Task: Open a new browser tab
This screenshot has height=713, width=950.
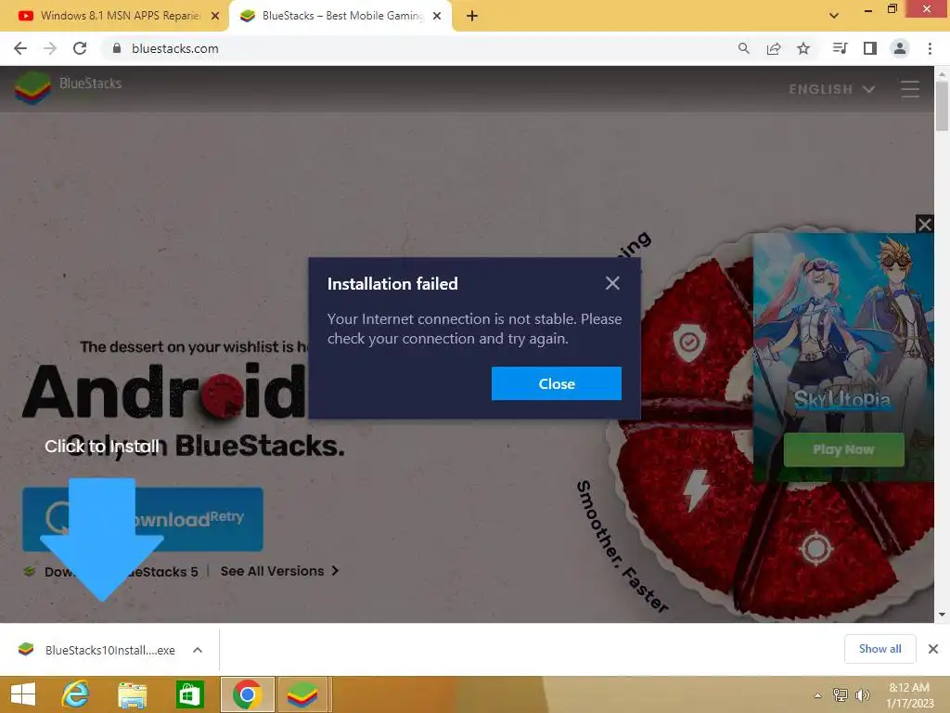Action: [472, 16]
